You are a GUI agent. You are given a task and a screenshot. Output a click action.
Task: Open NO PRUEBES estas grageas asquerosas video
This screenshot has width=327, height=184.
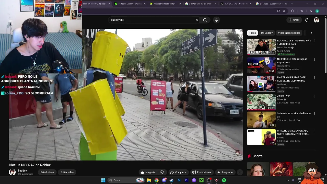tap(261, 65)
